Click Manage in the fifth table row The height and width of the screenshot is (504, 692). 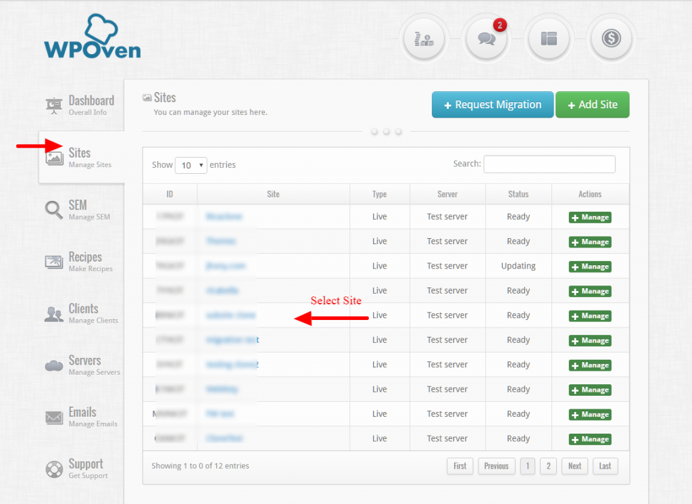point(590,317)
